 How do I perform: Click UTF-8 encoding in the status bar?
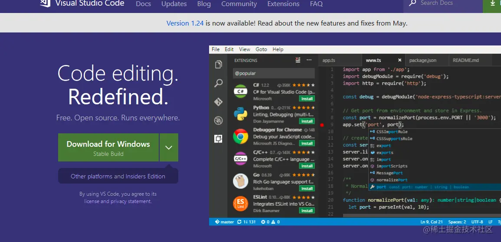(x=477, y=222)
